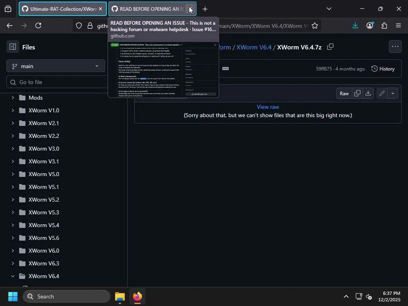Bookmark this page with star icon
408x306 pixels.
coord(315,25)
